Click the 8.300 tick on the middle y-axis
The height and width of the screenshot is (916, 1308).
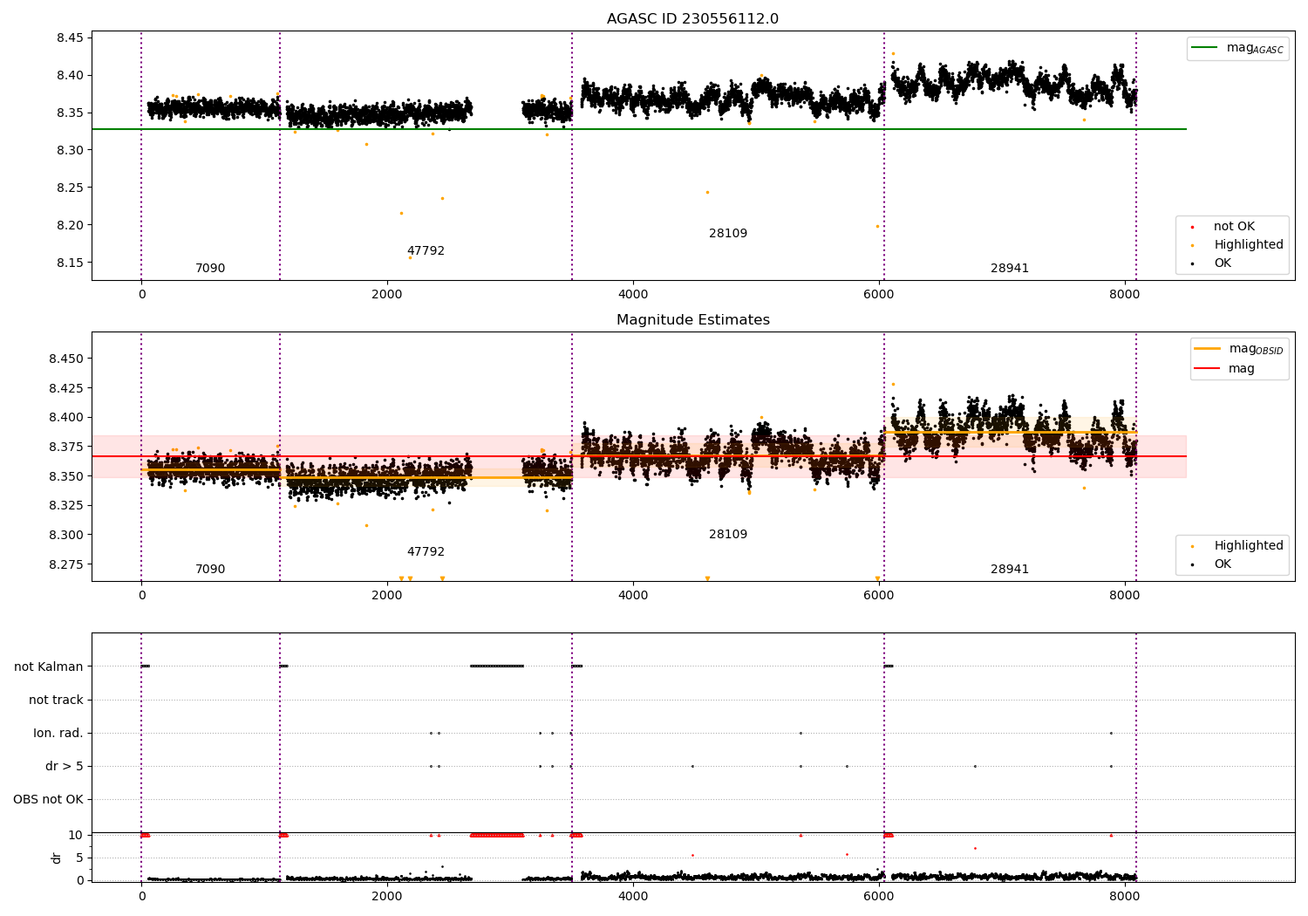(66, 536)
